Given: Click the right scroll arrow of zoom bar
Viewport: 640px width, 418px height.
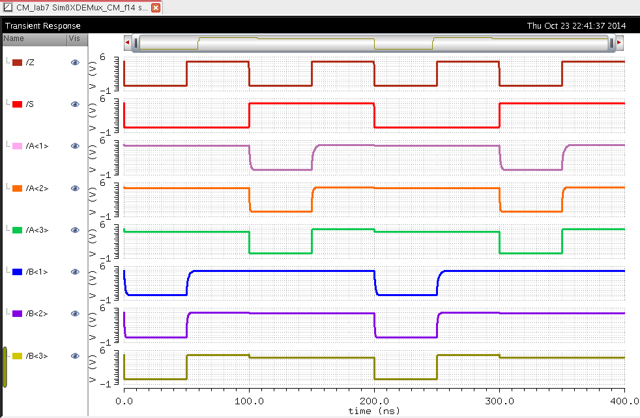Looking at the screenshot, I should tap(619, 42).
